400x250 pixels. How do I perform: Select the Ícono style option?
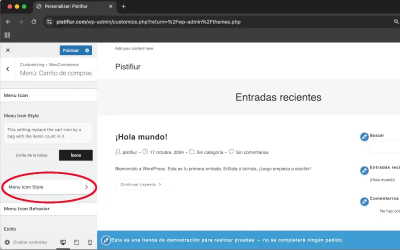tap(76, 155)
